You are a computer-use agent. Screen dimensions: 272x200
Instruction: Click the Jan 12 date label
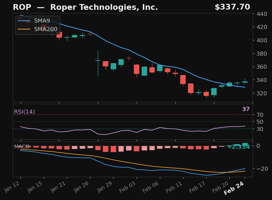[x=12, y=187]
